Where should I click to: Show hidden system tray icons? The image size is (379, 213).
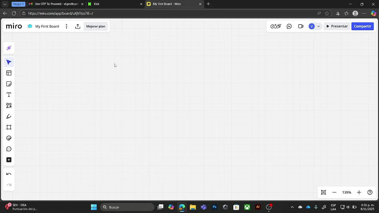[292, 207]
